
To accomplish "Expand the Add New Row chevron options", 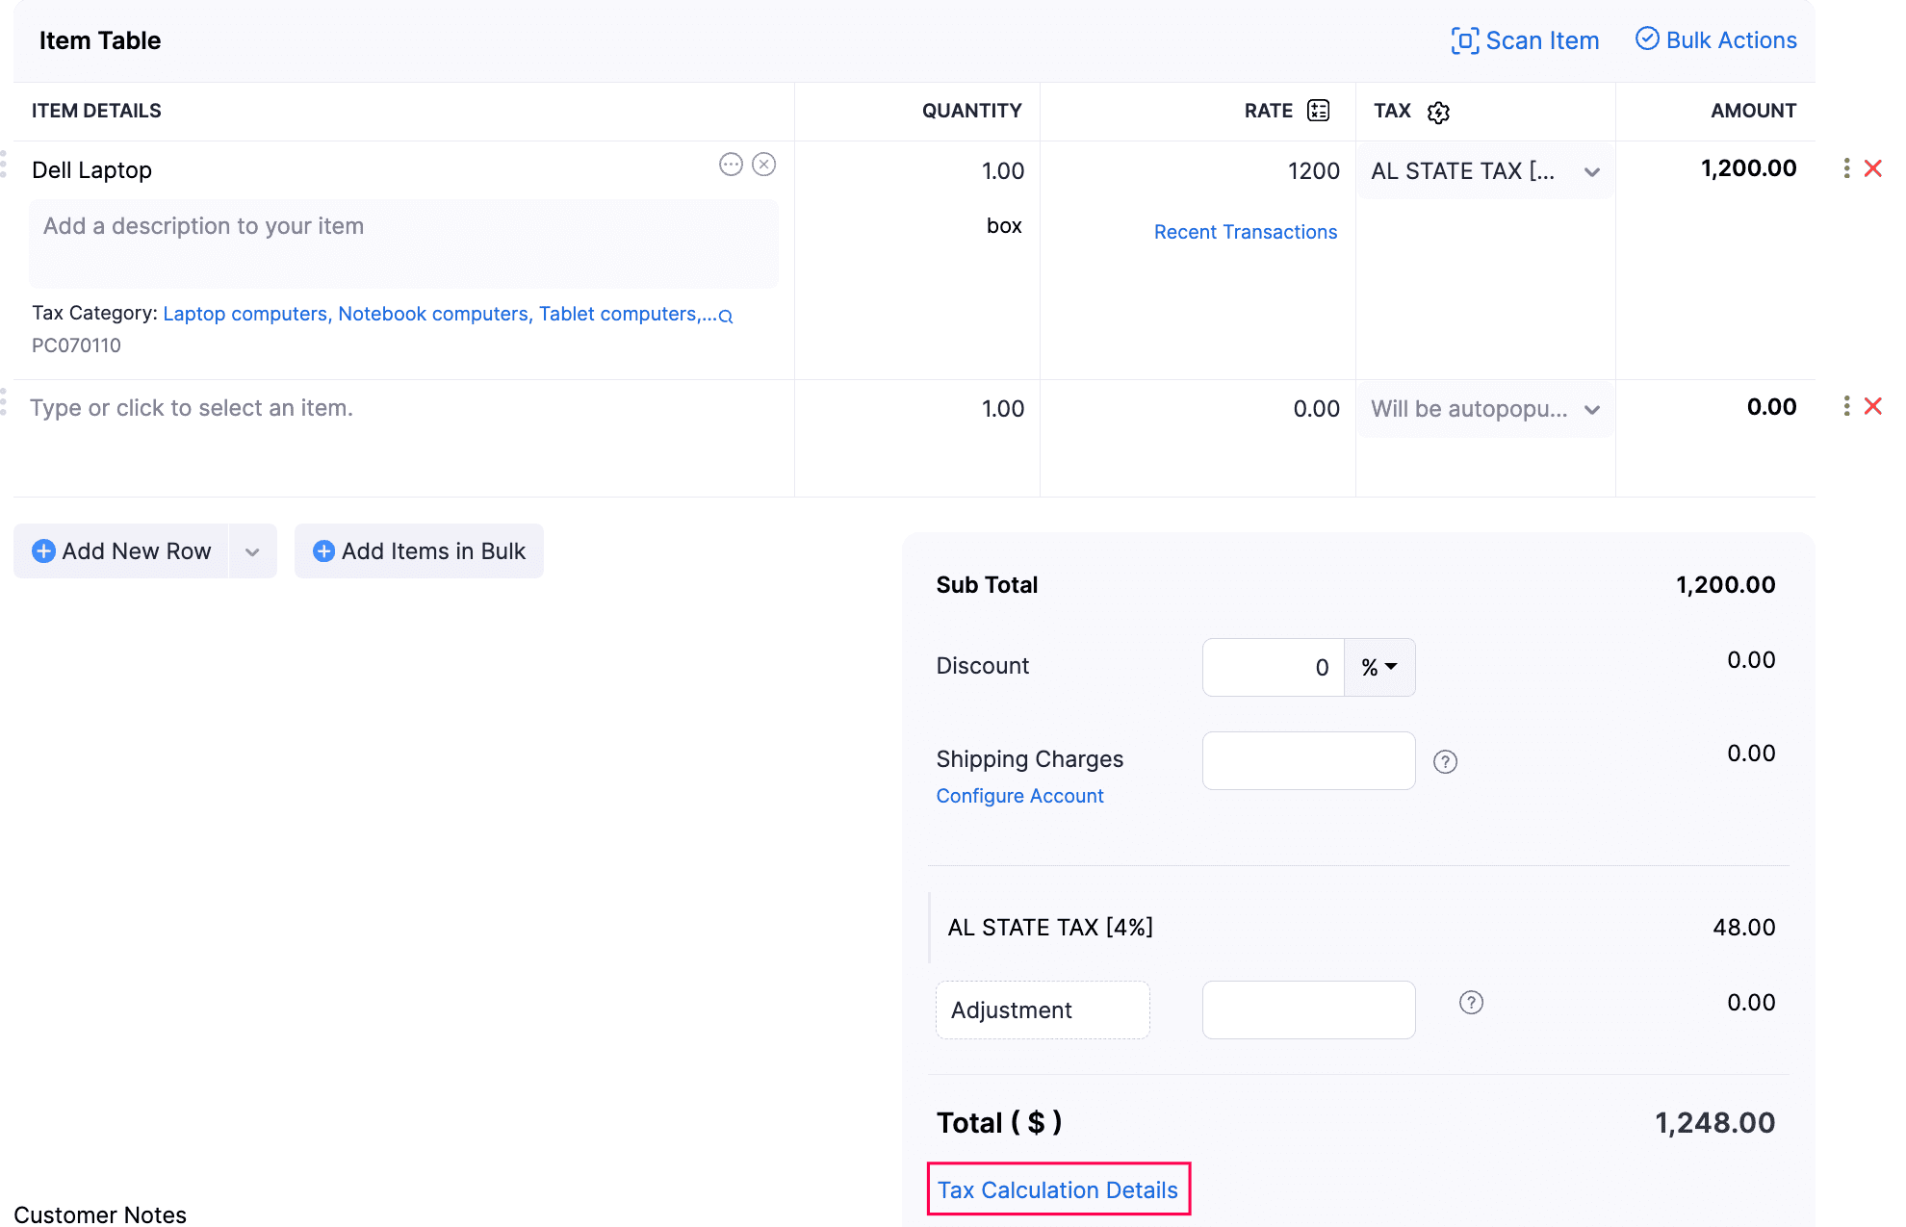I will [252, 550].
